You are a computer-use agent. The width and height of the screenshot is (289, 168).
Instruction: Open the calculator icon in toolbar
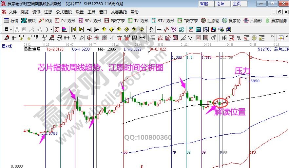(199, 29)
